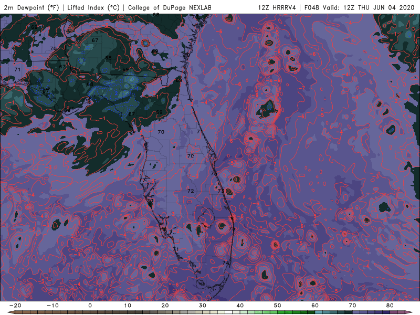This screenshot has width=420, height=315.
Task: Click the "30" colorbar scale label
Action: coord(203,306)
